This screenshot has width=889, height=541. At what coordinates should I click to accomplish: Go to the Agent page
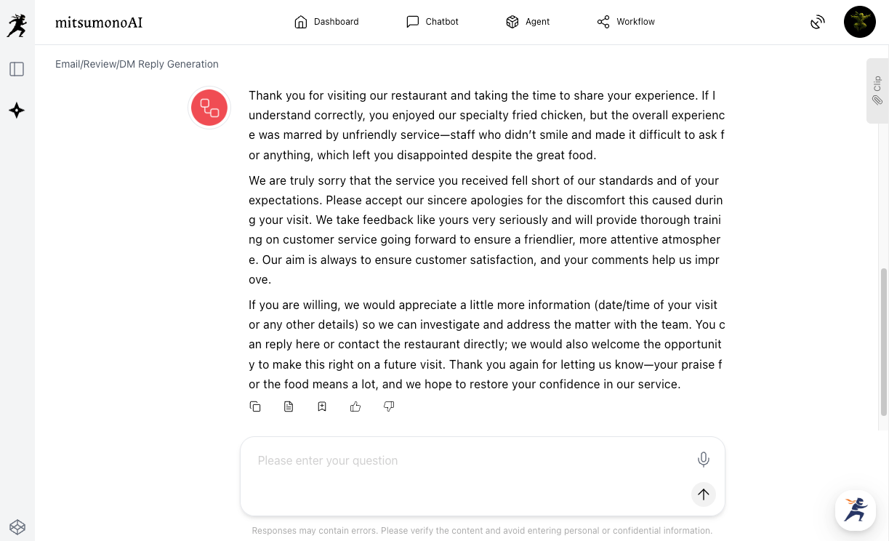point(528,22)
